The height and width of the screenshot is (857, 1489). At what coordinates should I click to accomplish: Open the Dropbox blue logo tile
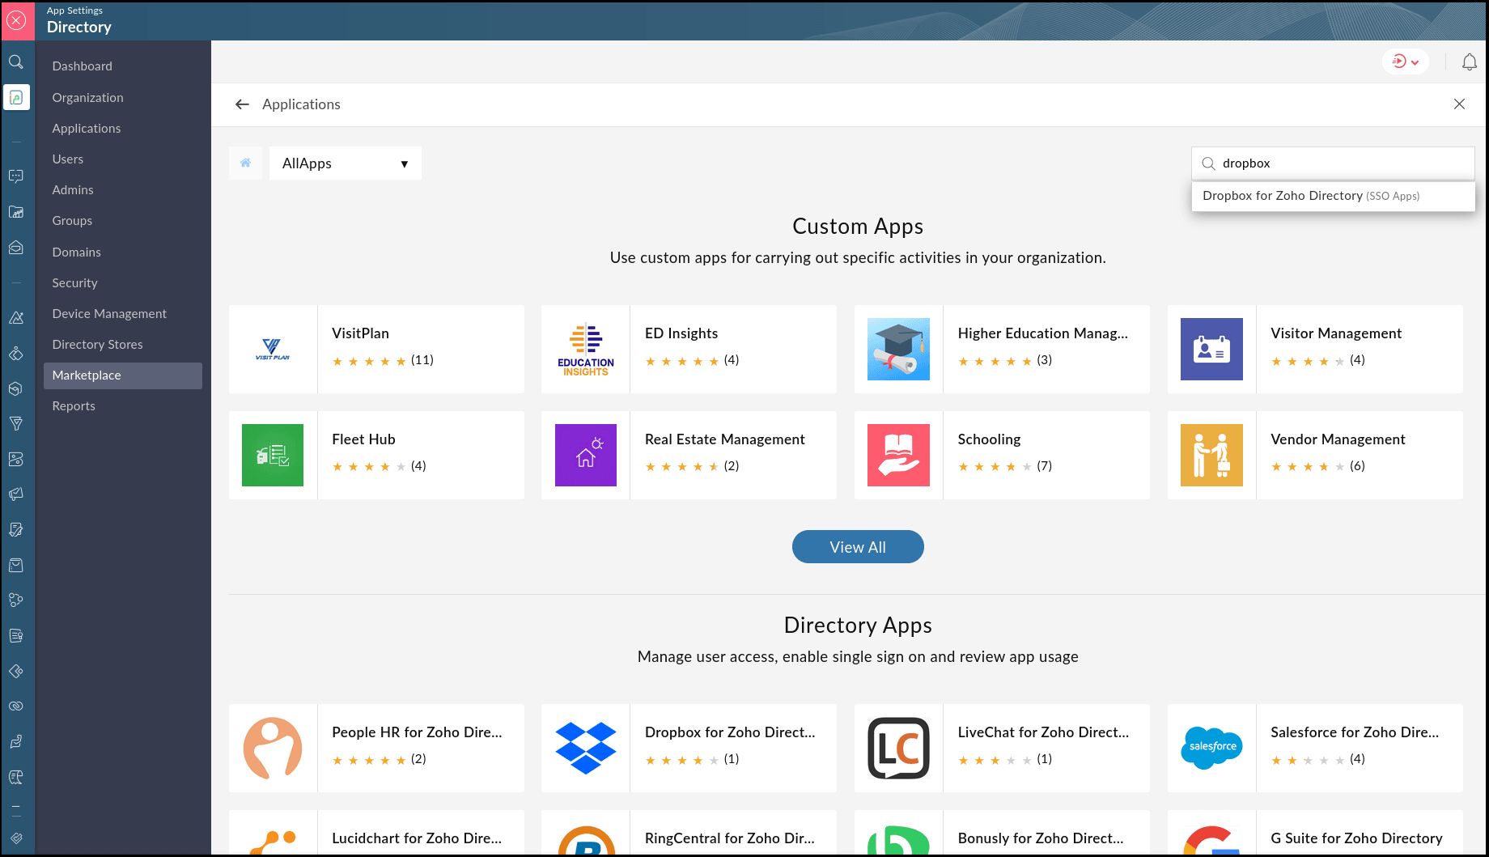pos(586,749)
